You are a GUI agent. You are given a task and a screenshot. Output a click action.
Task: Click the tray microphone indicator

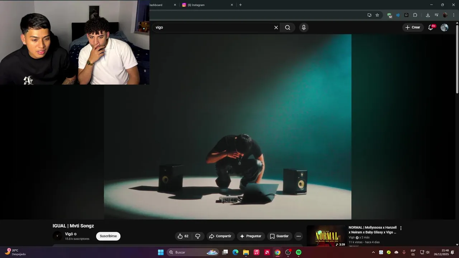(404, 252)
